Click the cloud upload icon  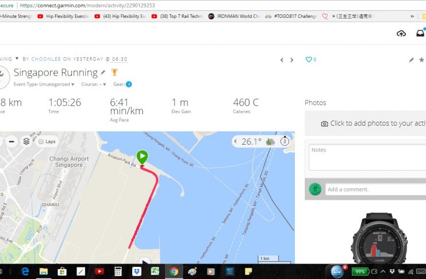pos(401,33)
